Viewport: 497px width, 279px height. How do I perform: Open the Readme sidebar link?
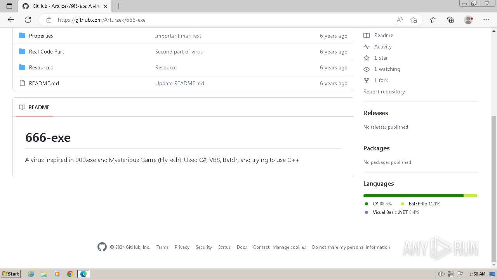point(379,35)
